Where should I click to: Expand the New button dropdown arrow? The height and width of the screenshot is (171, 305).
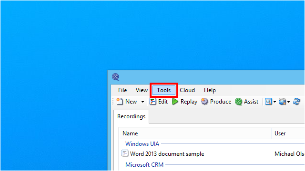[x=142, y=102]
